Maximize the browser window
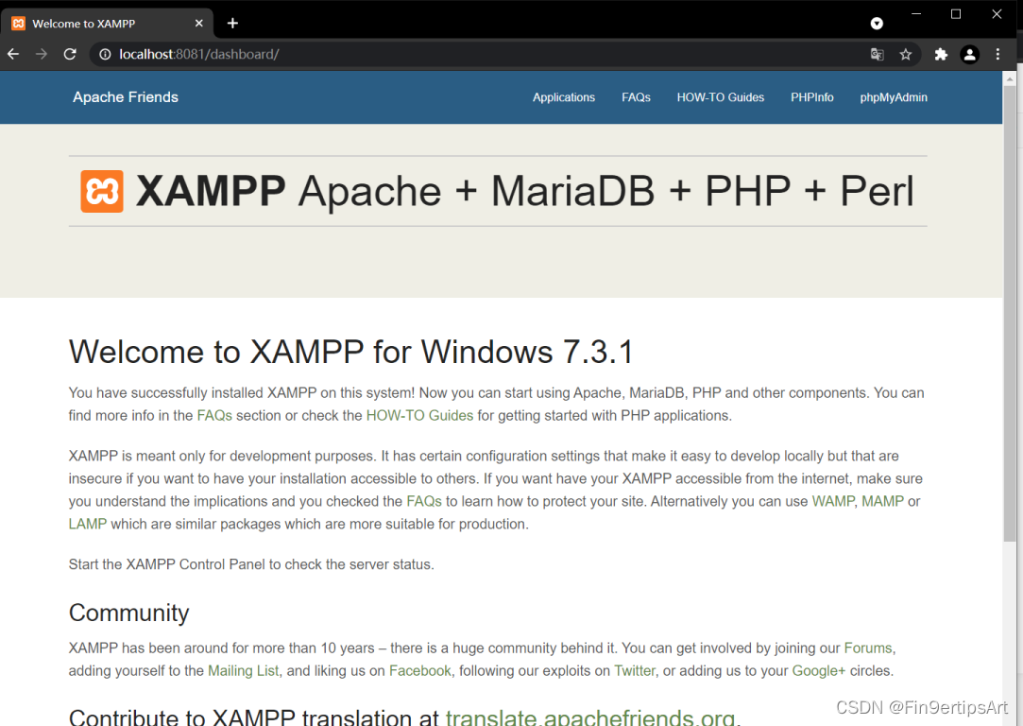1023x726 pixels. pos(956,14)
